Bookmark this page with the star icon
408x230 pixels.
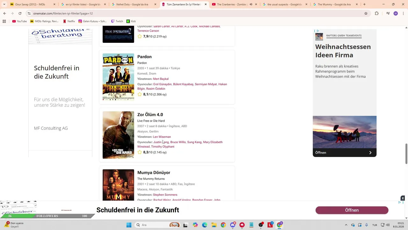pyautogui.click(x=366, y=13)
